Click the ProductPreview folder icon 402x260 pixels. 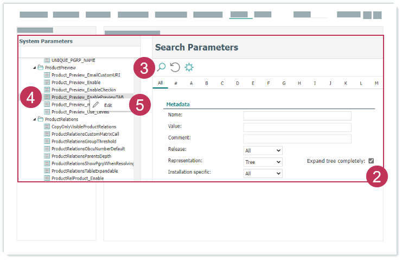tap(40, 67)
